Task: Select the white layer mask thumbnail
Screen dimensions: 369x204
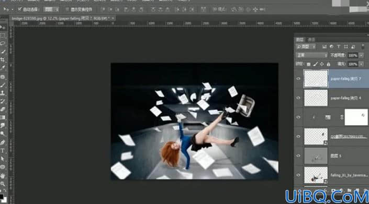Action: pyautogui.click(x=356, y=117)
